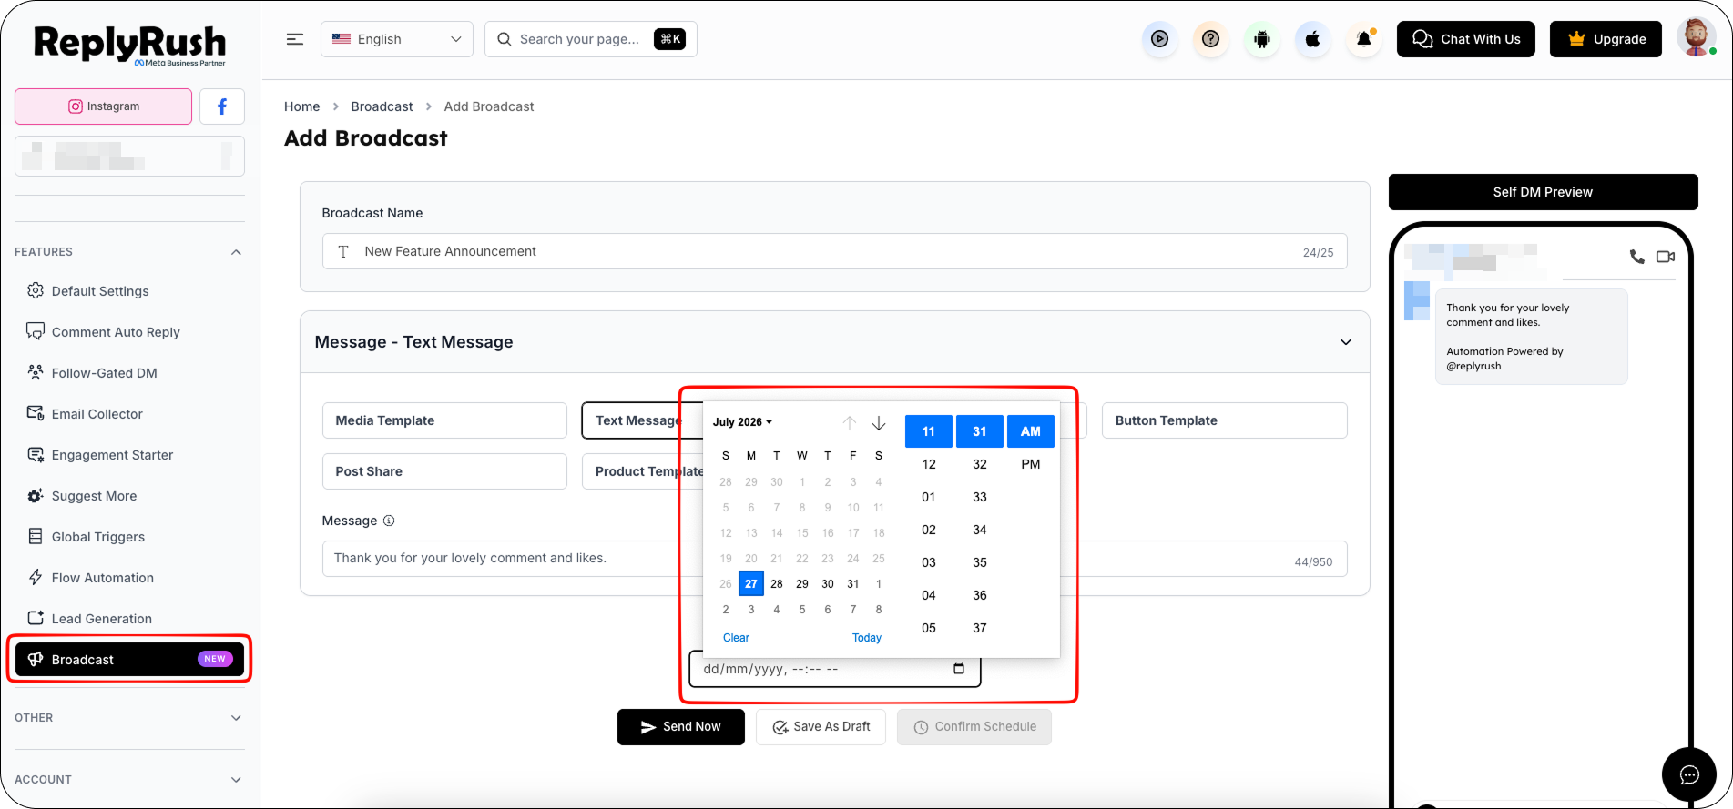
Task: Go to Broadcast breadcrumb
Action: pos(382,106)
